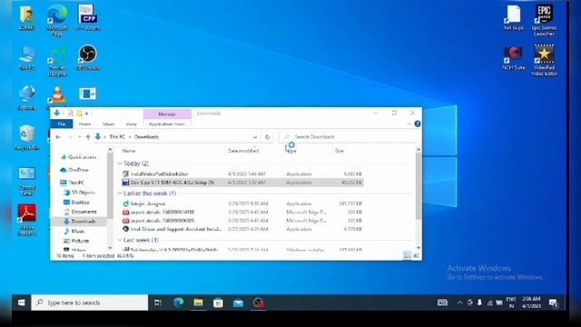
Task: Open the VLC media player cone icon
Action: tap(57, 94)
